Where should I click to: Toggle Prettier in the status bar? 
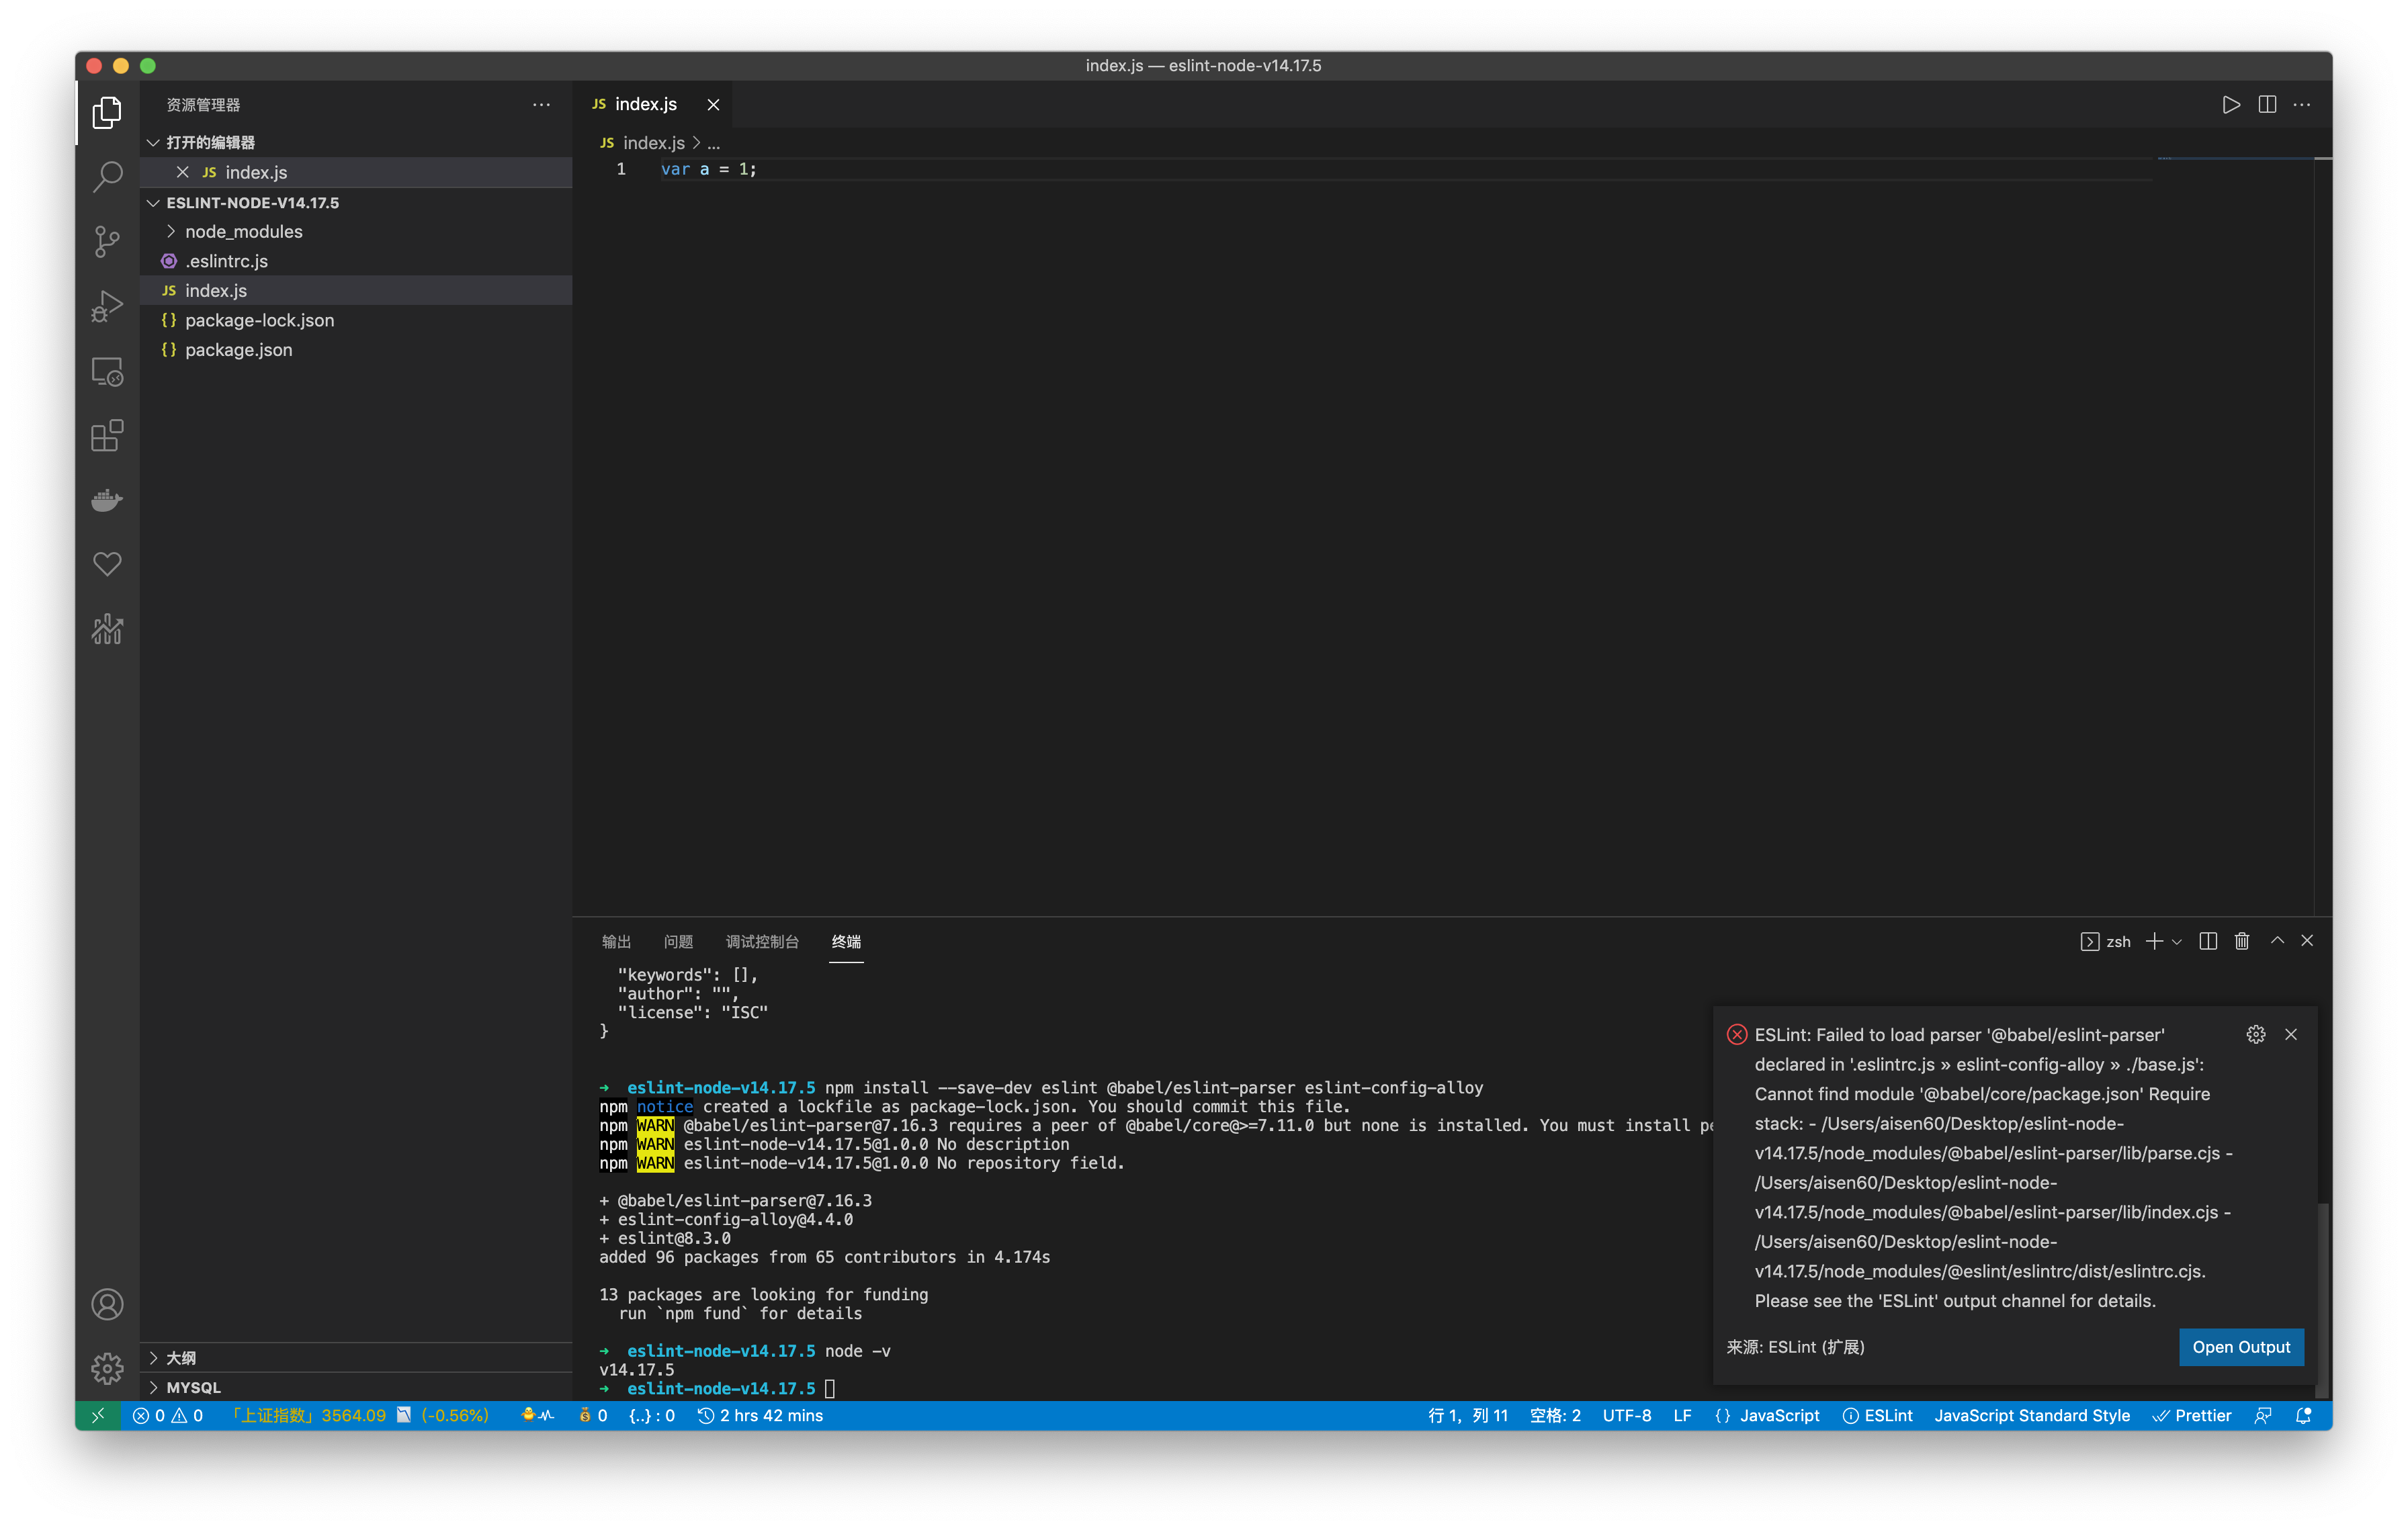(2192, 1415)
